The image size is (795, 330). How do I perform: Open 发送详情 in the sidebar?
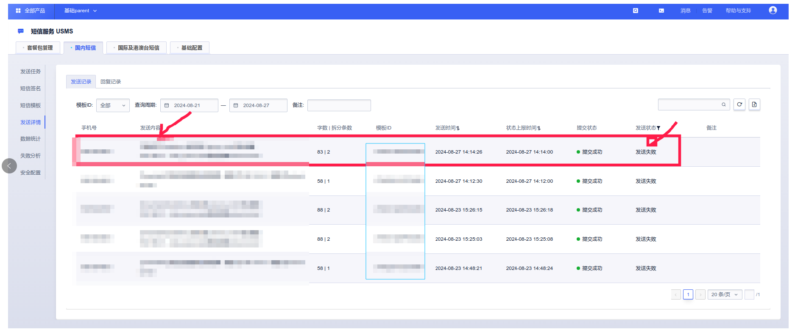coord(31,122)
